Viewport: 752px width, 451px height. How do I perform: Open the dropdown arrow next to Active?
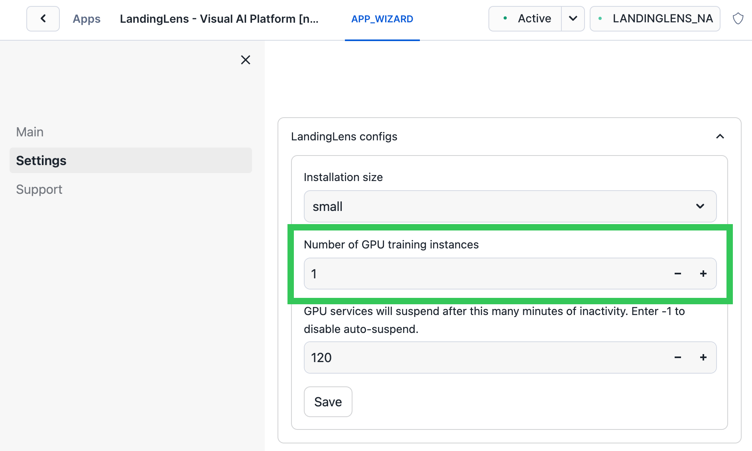(x=573, y=19)
